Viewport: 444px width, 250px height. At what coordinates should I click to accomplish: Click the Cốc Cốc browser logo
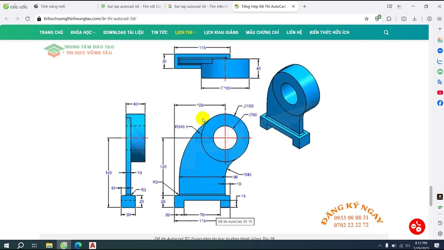(x=15, y=6)
